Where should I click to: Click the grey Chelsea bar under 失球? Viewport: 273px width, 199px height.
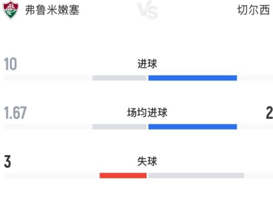[x=196, y=175]
